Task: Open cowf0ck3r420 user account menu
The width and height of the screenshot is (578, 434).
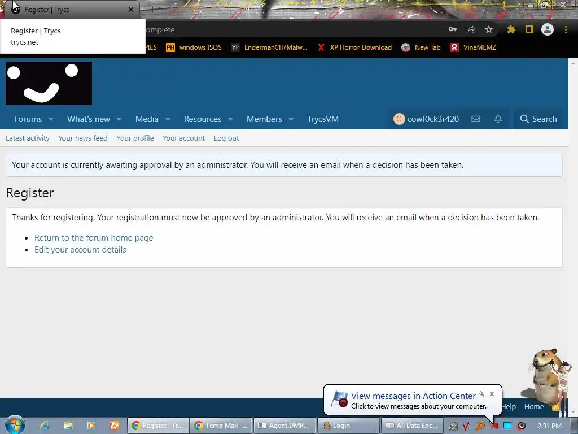Action: coord(426,119)
